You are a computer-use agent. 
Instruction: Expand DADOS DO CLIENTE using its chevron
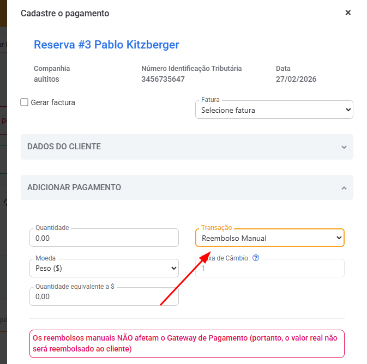point(344,147)
